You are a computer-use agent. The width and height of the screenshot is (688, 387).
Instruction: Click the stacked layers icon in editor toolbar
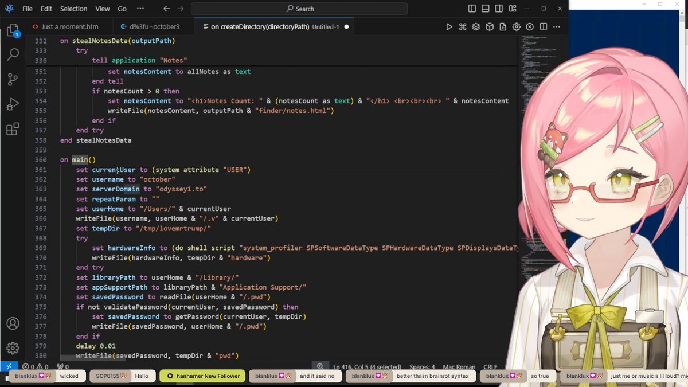tap(476, 27)
